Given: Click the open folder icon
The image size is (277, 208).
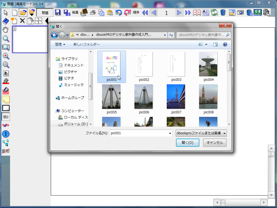Looking at the screenshot, I should pyautogui.click(x=23, y=12).
